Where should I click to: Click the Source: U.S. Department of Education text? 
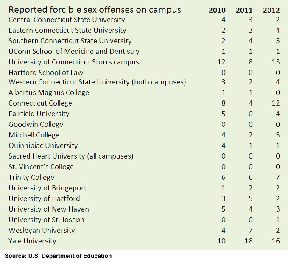point(58,256)
